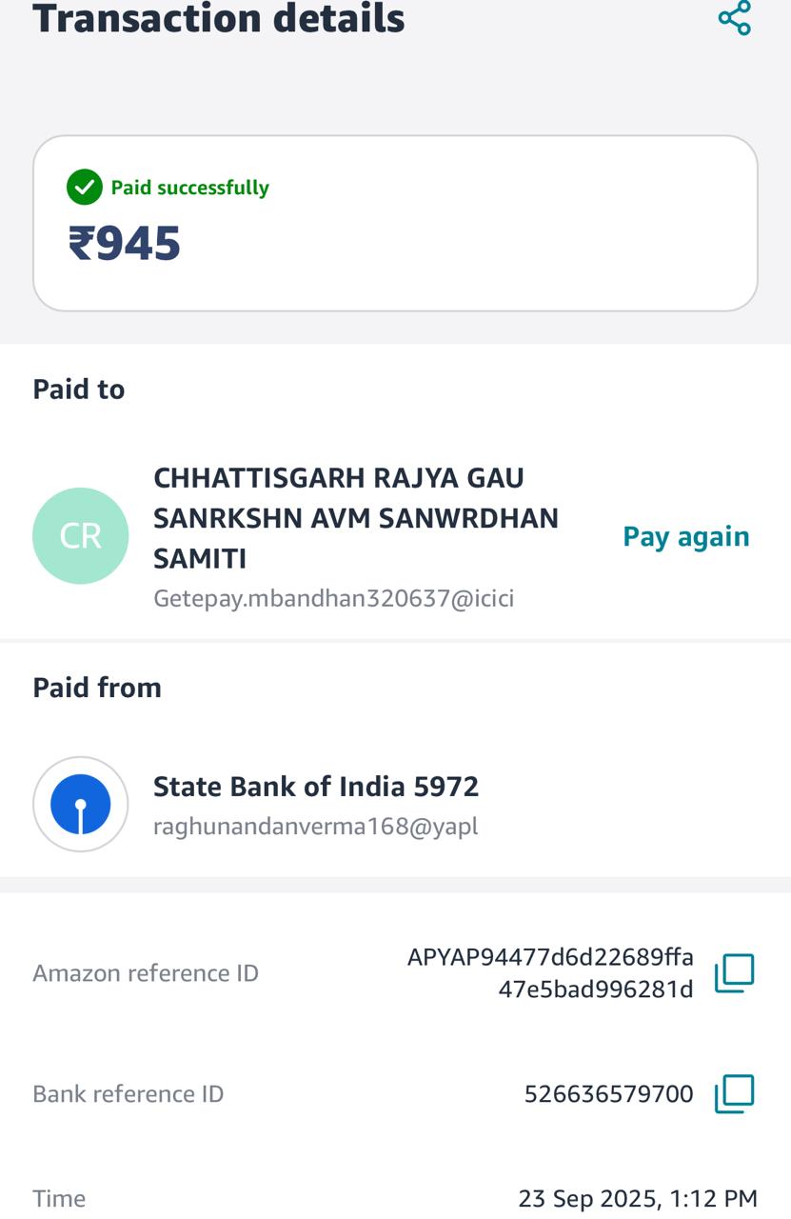Tap the Transaction details heading
The height and width of the screenshot is (1219, 791).
point(219,18)
